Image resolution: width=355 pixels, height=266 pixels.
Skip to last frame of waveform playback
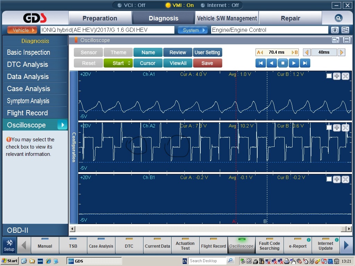pyautogui.click(x=305, y=63)
